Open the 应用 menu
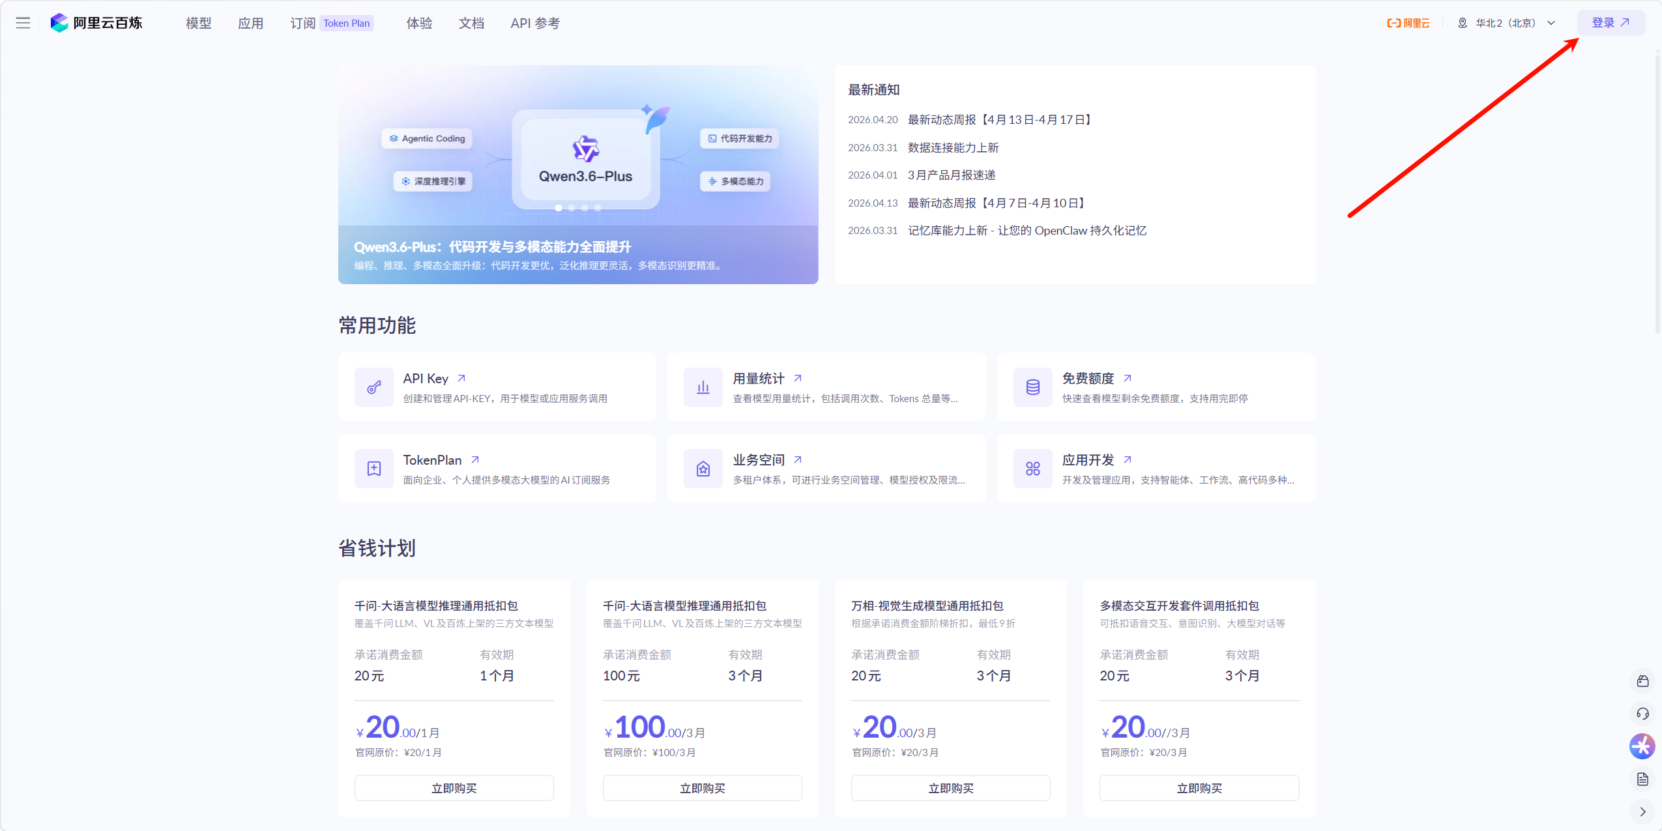The image size is (1662, 831). (251, 23)
